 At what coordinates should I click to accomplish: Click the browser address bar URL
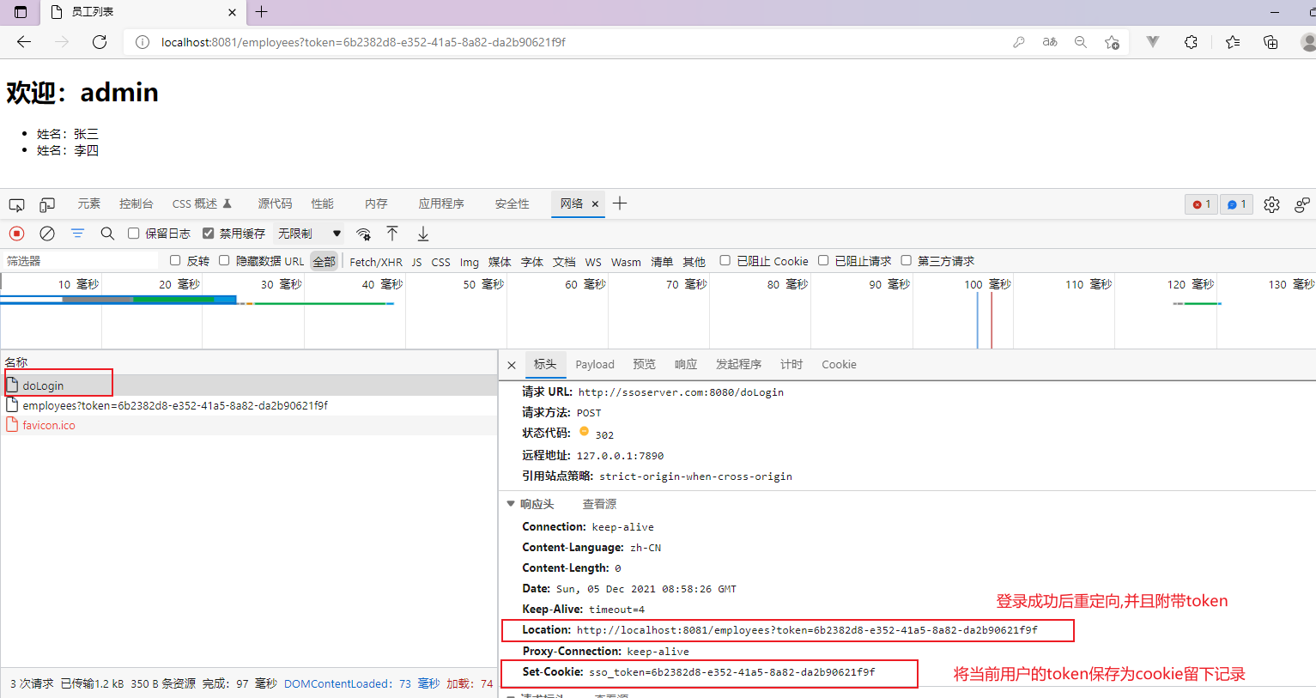(x=363, y=42)
